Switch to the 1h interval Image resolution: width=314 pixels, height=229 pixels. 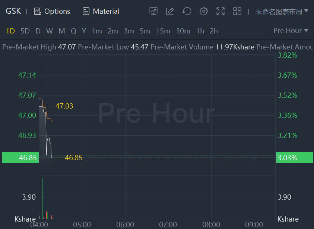point(200,31)
